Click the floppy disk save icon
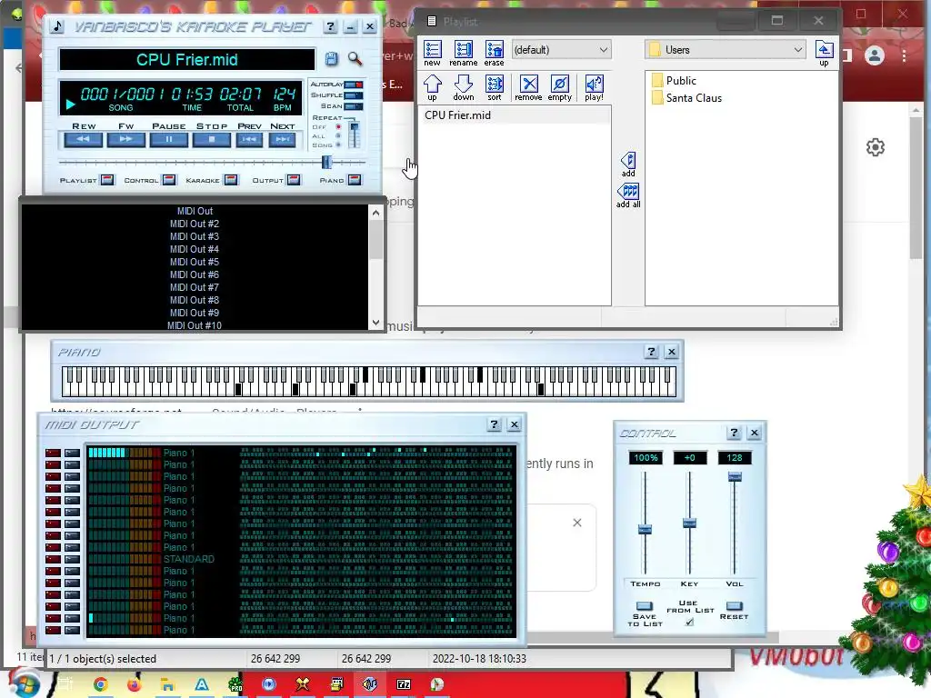The width and height of the screenshot is (931, 698). coord(331,58)
